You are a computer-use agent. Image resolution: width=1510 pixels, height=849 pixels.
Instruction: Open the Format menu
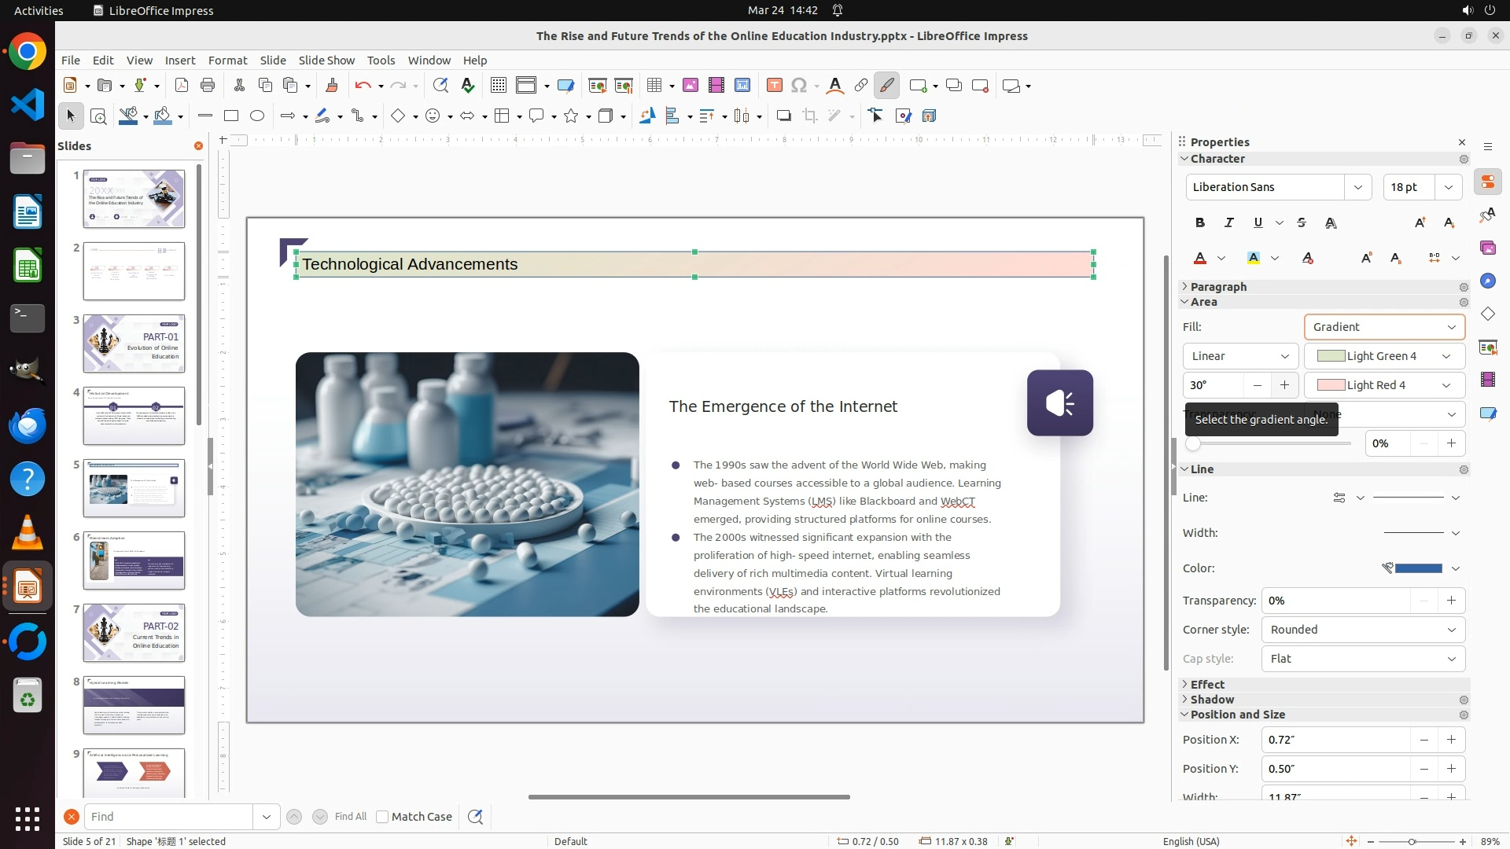(227, 61)
